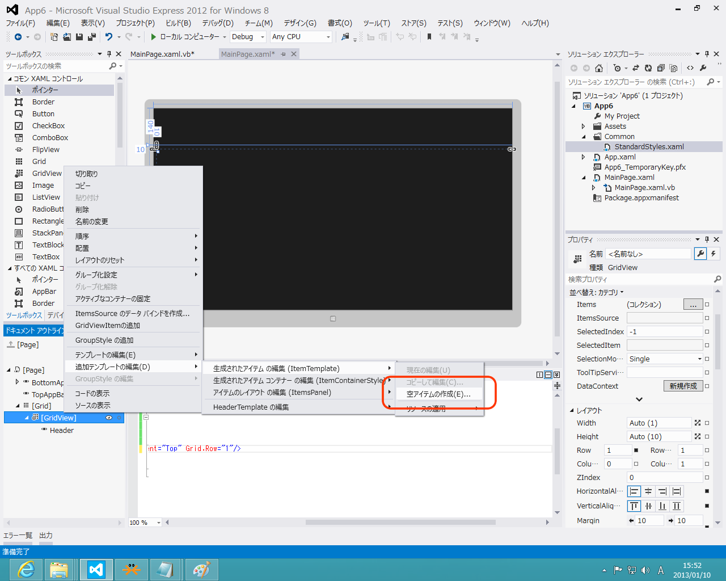Screen dimensions: 726x581
Task: Click the bookmark toolbar icon
Action: tap(429, 37)
